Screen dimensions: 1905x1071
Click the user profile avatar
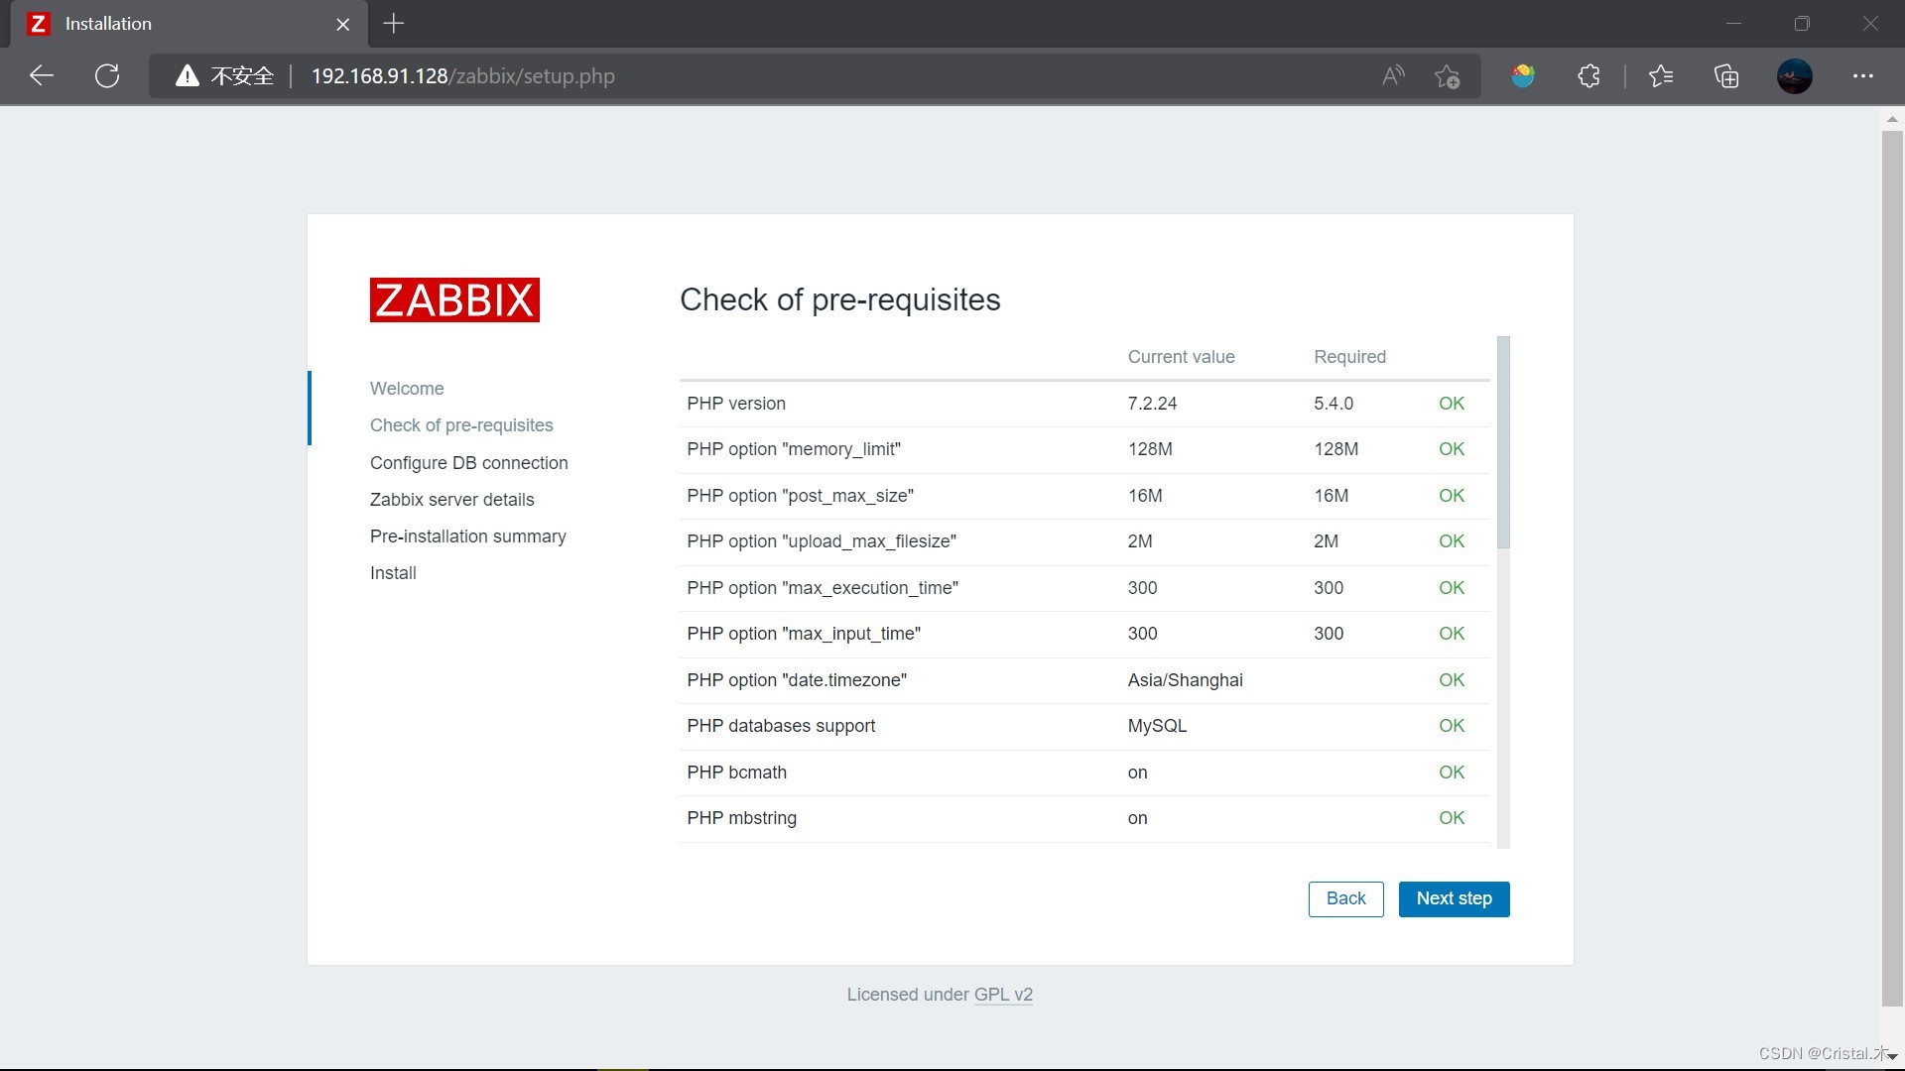pos(1794,76)
